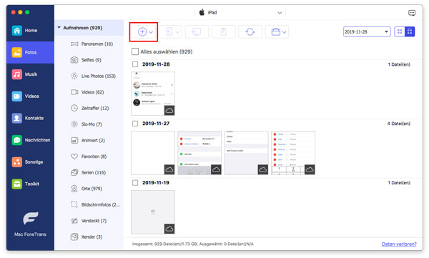The height and width of the screenshot is (258, 429).
Task: Switch to small grid view icon
Action: tap(400, 31)
